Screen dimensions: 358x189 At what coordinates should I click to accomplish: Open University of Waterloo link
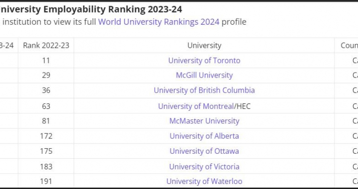(204, 181)
